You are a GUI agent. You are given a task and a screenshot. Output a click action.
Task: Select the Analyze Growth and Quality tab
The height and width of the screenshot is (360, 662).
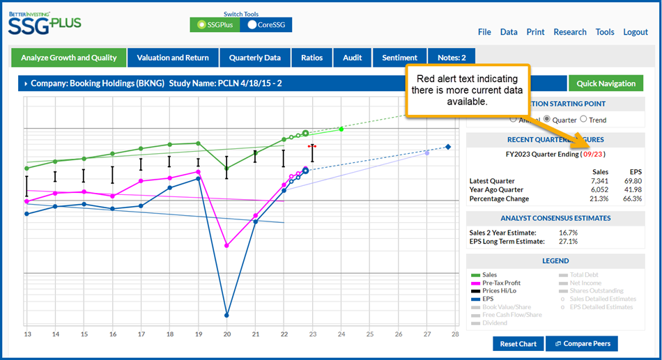click(x=69, y=58)
